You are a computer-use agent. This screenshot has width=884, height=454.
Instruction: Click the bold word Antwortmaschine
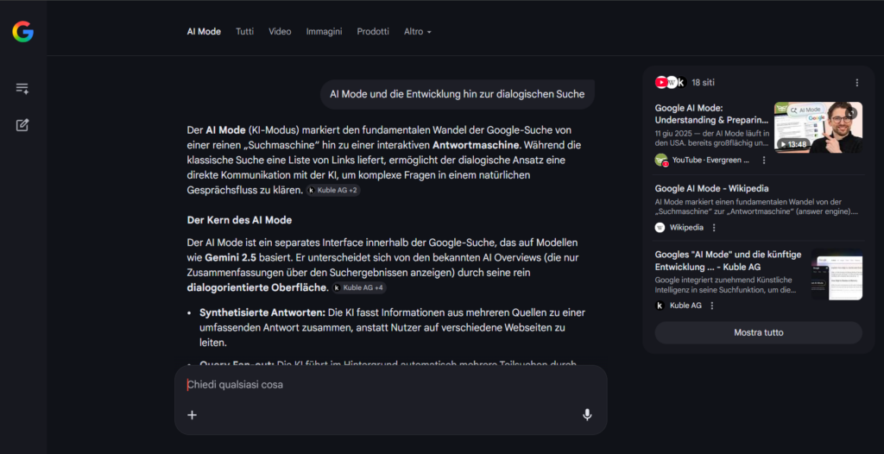476,145
